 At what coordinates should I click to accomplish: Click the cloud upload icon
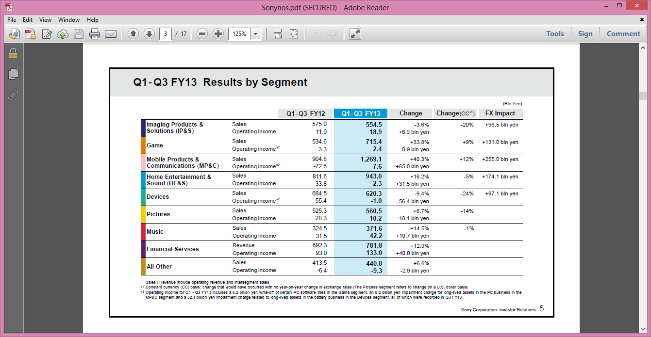[x=63, y=34]
